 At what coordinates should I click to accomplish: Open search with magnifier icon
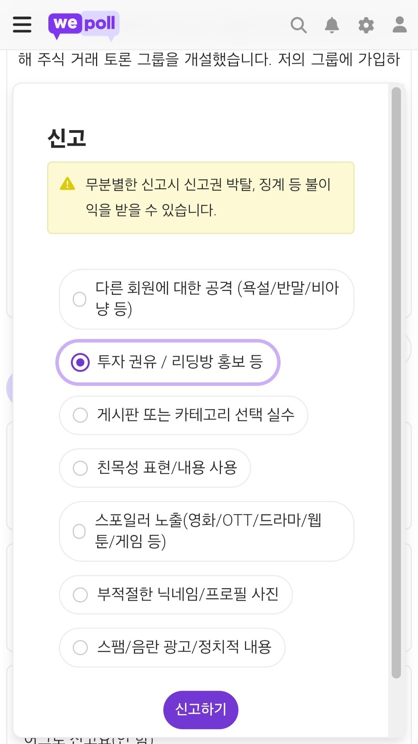click(298, 25)
